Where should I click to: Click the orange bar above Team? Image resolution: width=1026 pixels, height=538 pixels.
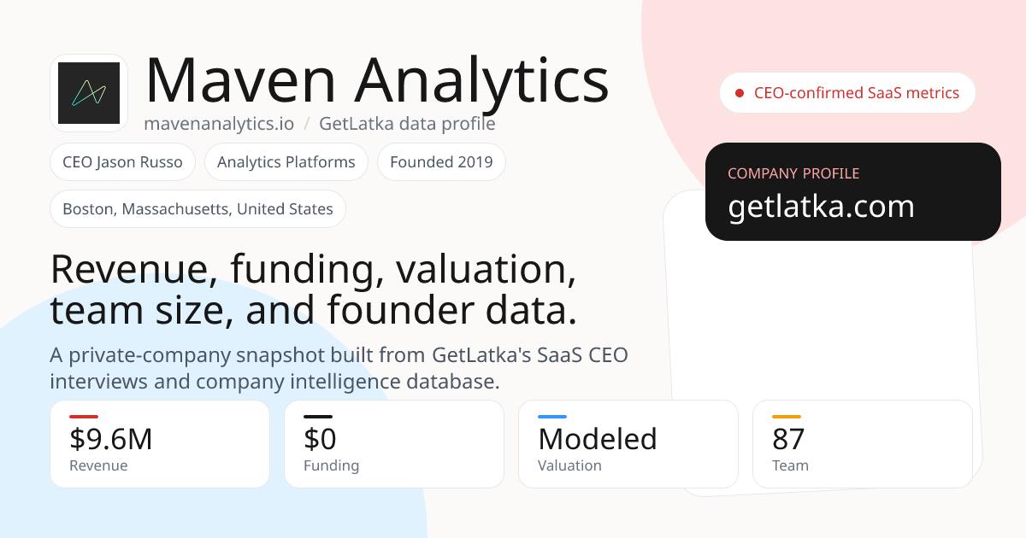tap(787, 417)
